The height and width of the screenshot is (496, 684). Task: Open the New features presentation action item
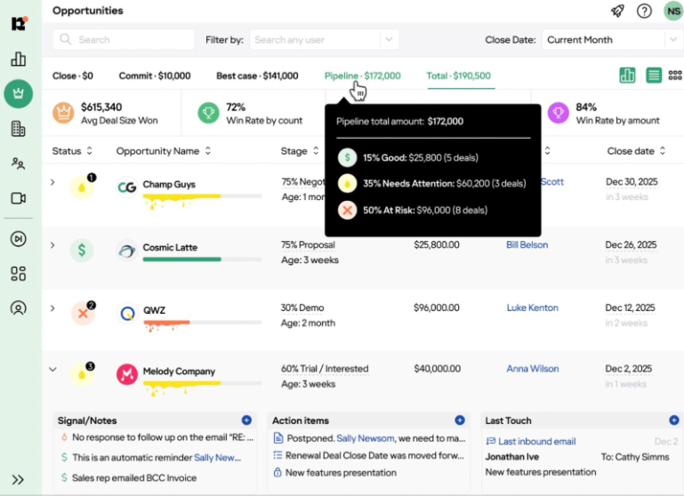341,473
